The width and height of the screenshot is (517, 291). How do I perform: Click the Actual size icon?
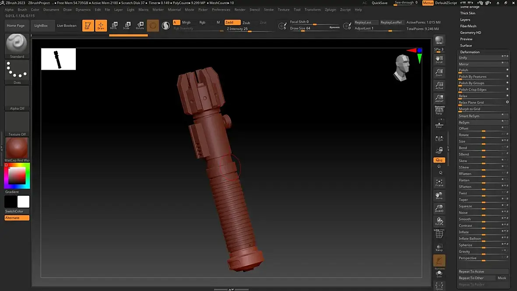[x=439, y=85]
